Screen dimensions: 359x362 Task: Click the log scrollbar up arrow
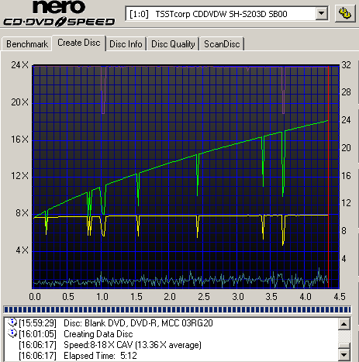point(344,324)
